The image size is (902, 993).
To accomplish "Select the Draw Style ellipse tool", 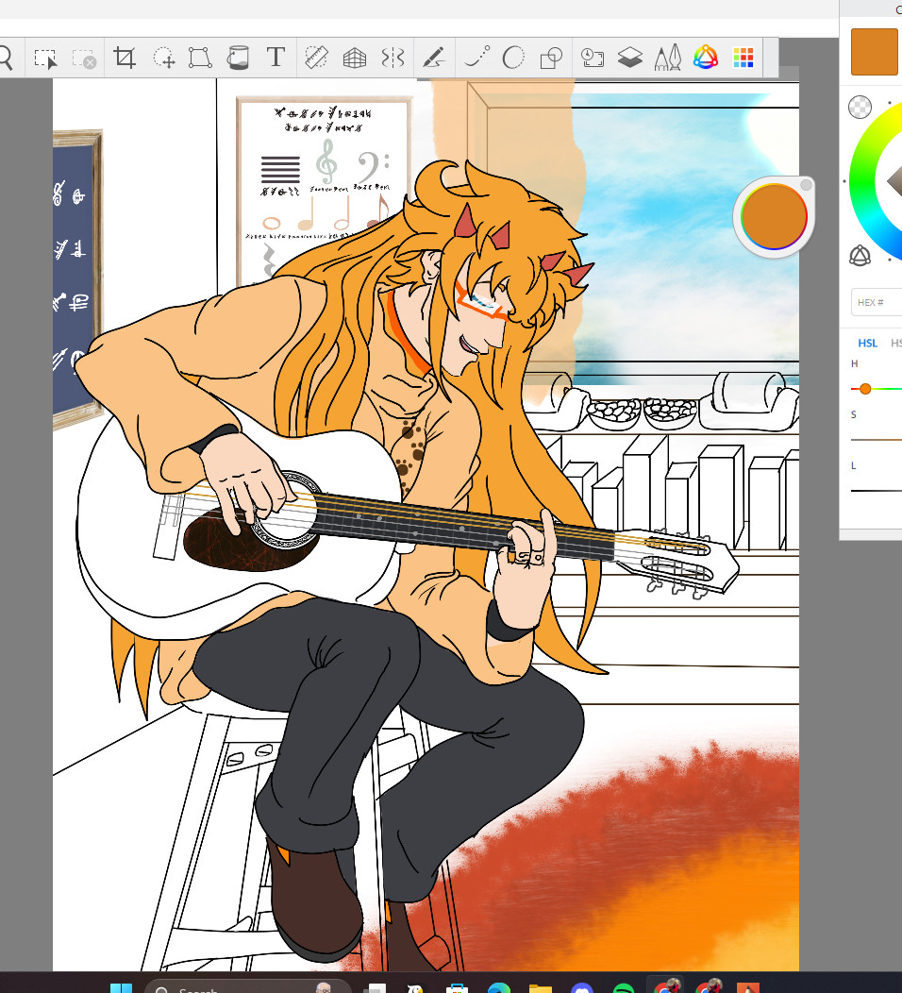I will pos(513,58).
